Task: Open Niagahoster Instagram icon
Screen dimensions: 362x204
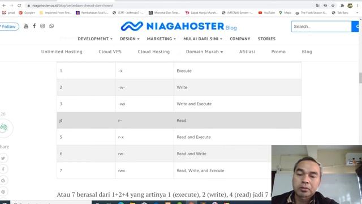Action: [x=42, y=26]
